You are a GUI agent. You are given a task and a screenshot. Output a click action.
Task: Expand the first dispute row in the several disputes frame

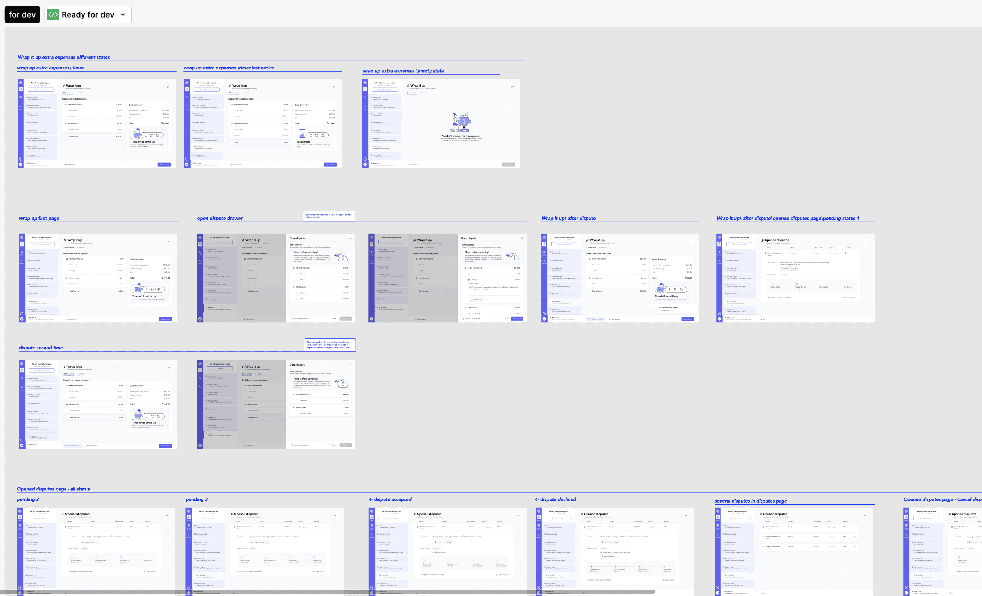pyautogui.click(x=854, y=527)
